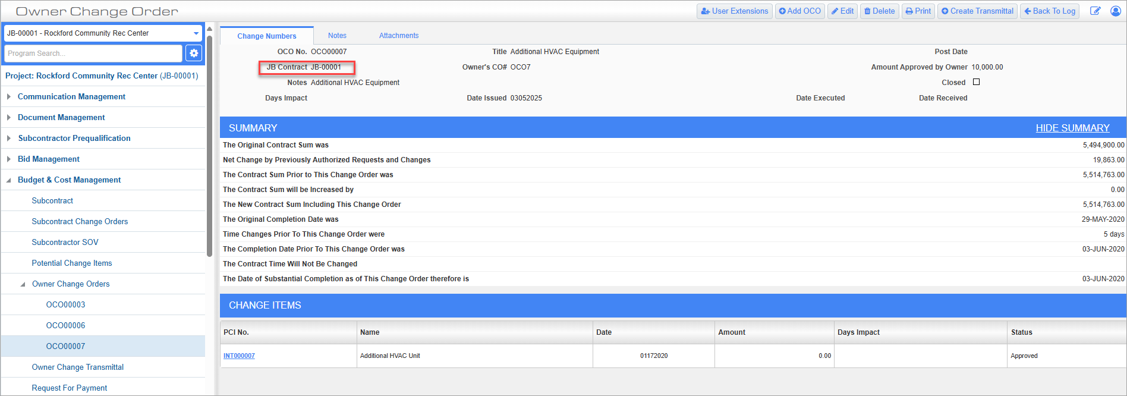This screenshot has height=396, width=1127.
Task: Click the HIDE SUMMARY link
Action: [x=1072, y=128]
